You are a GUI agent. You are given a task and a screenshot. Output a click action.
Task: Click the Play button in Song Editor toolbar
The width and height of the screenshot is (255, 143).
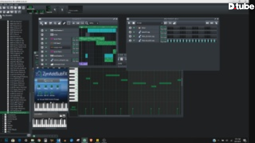coord(41,23)
